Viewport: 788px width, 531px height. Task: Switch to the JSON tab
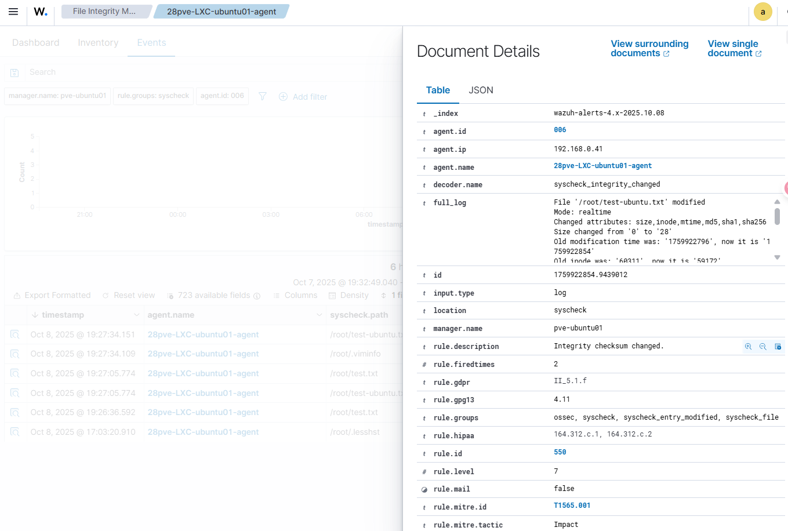click(x=481, y=90)
